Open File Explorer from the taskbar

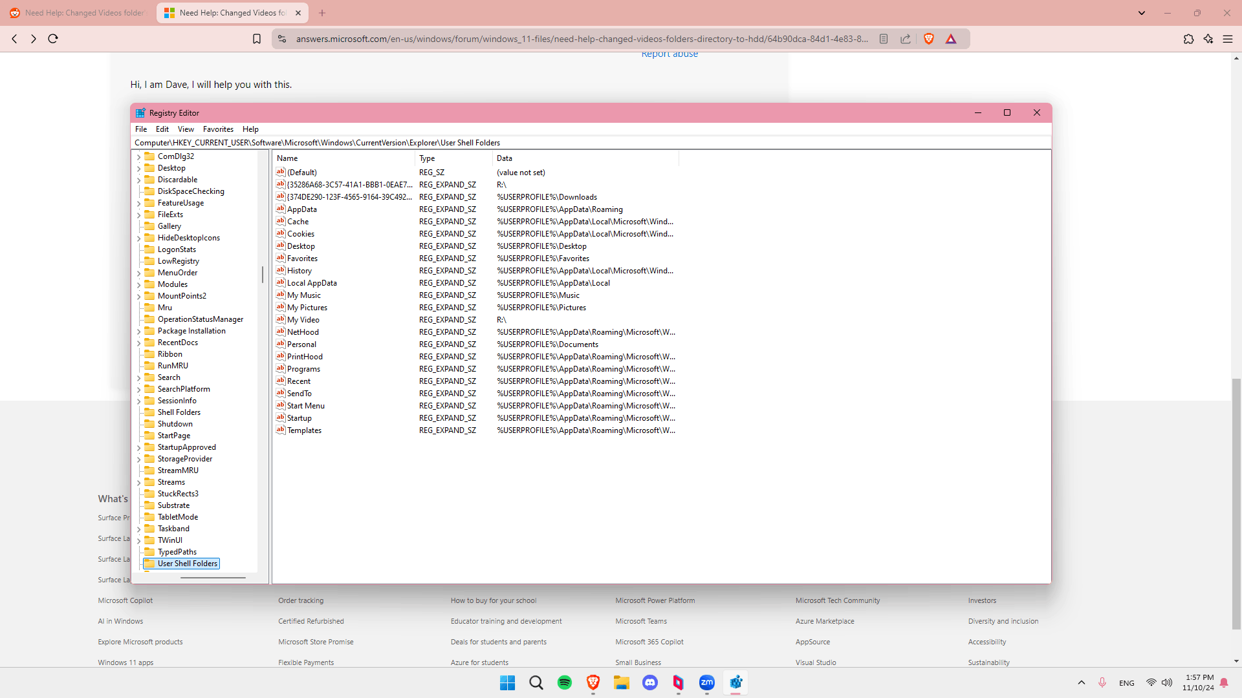click(622, 682)
